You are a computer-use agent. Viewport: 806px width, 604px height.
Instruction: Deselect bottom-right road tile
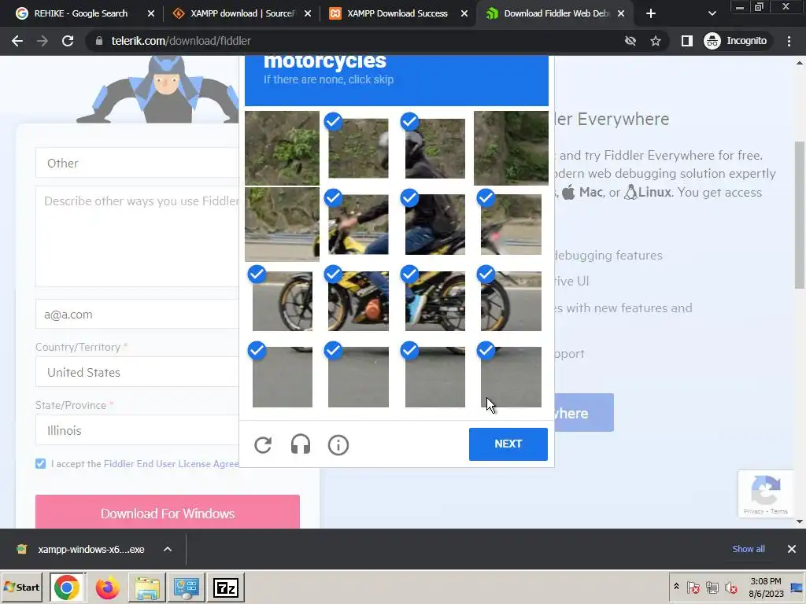click(x=511, y=377)
